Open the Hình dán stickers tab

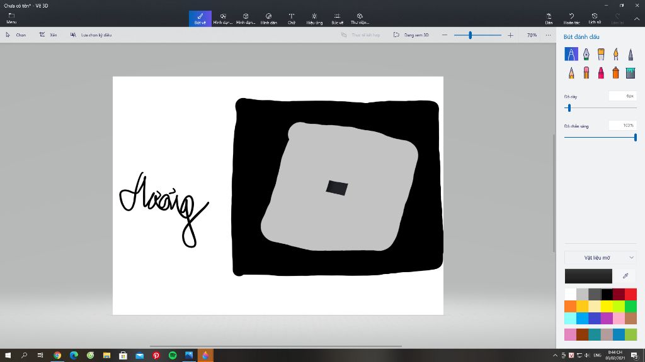point(268,18)
